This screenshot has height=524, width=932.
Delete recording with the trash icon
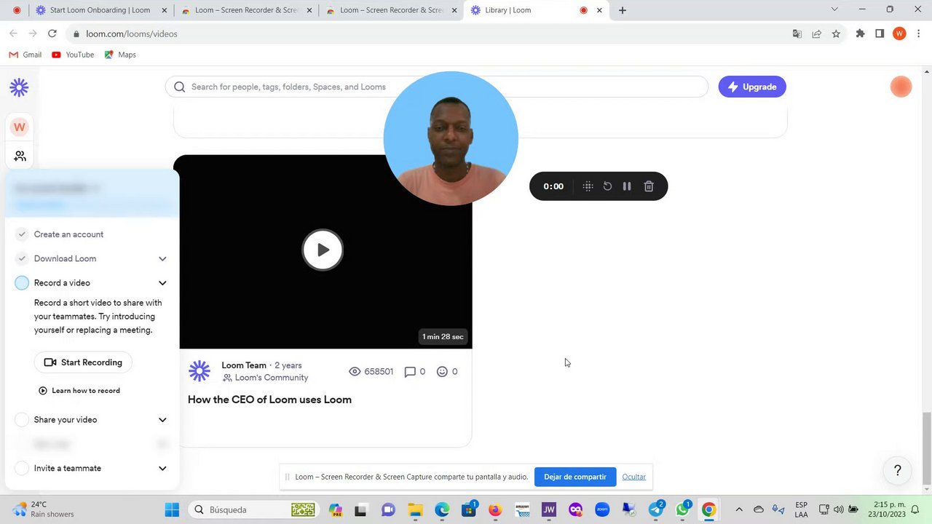click(649, 186)
